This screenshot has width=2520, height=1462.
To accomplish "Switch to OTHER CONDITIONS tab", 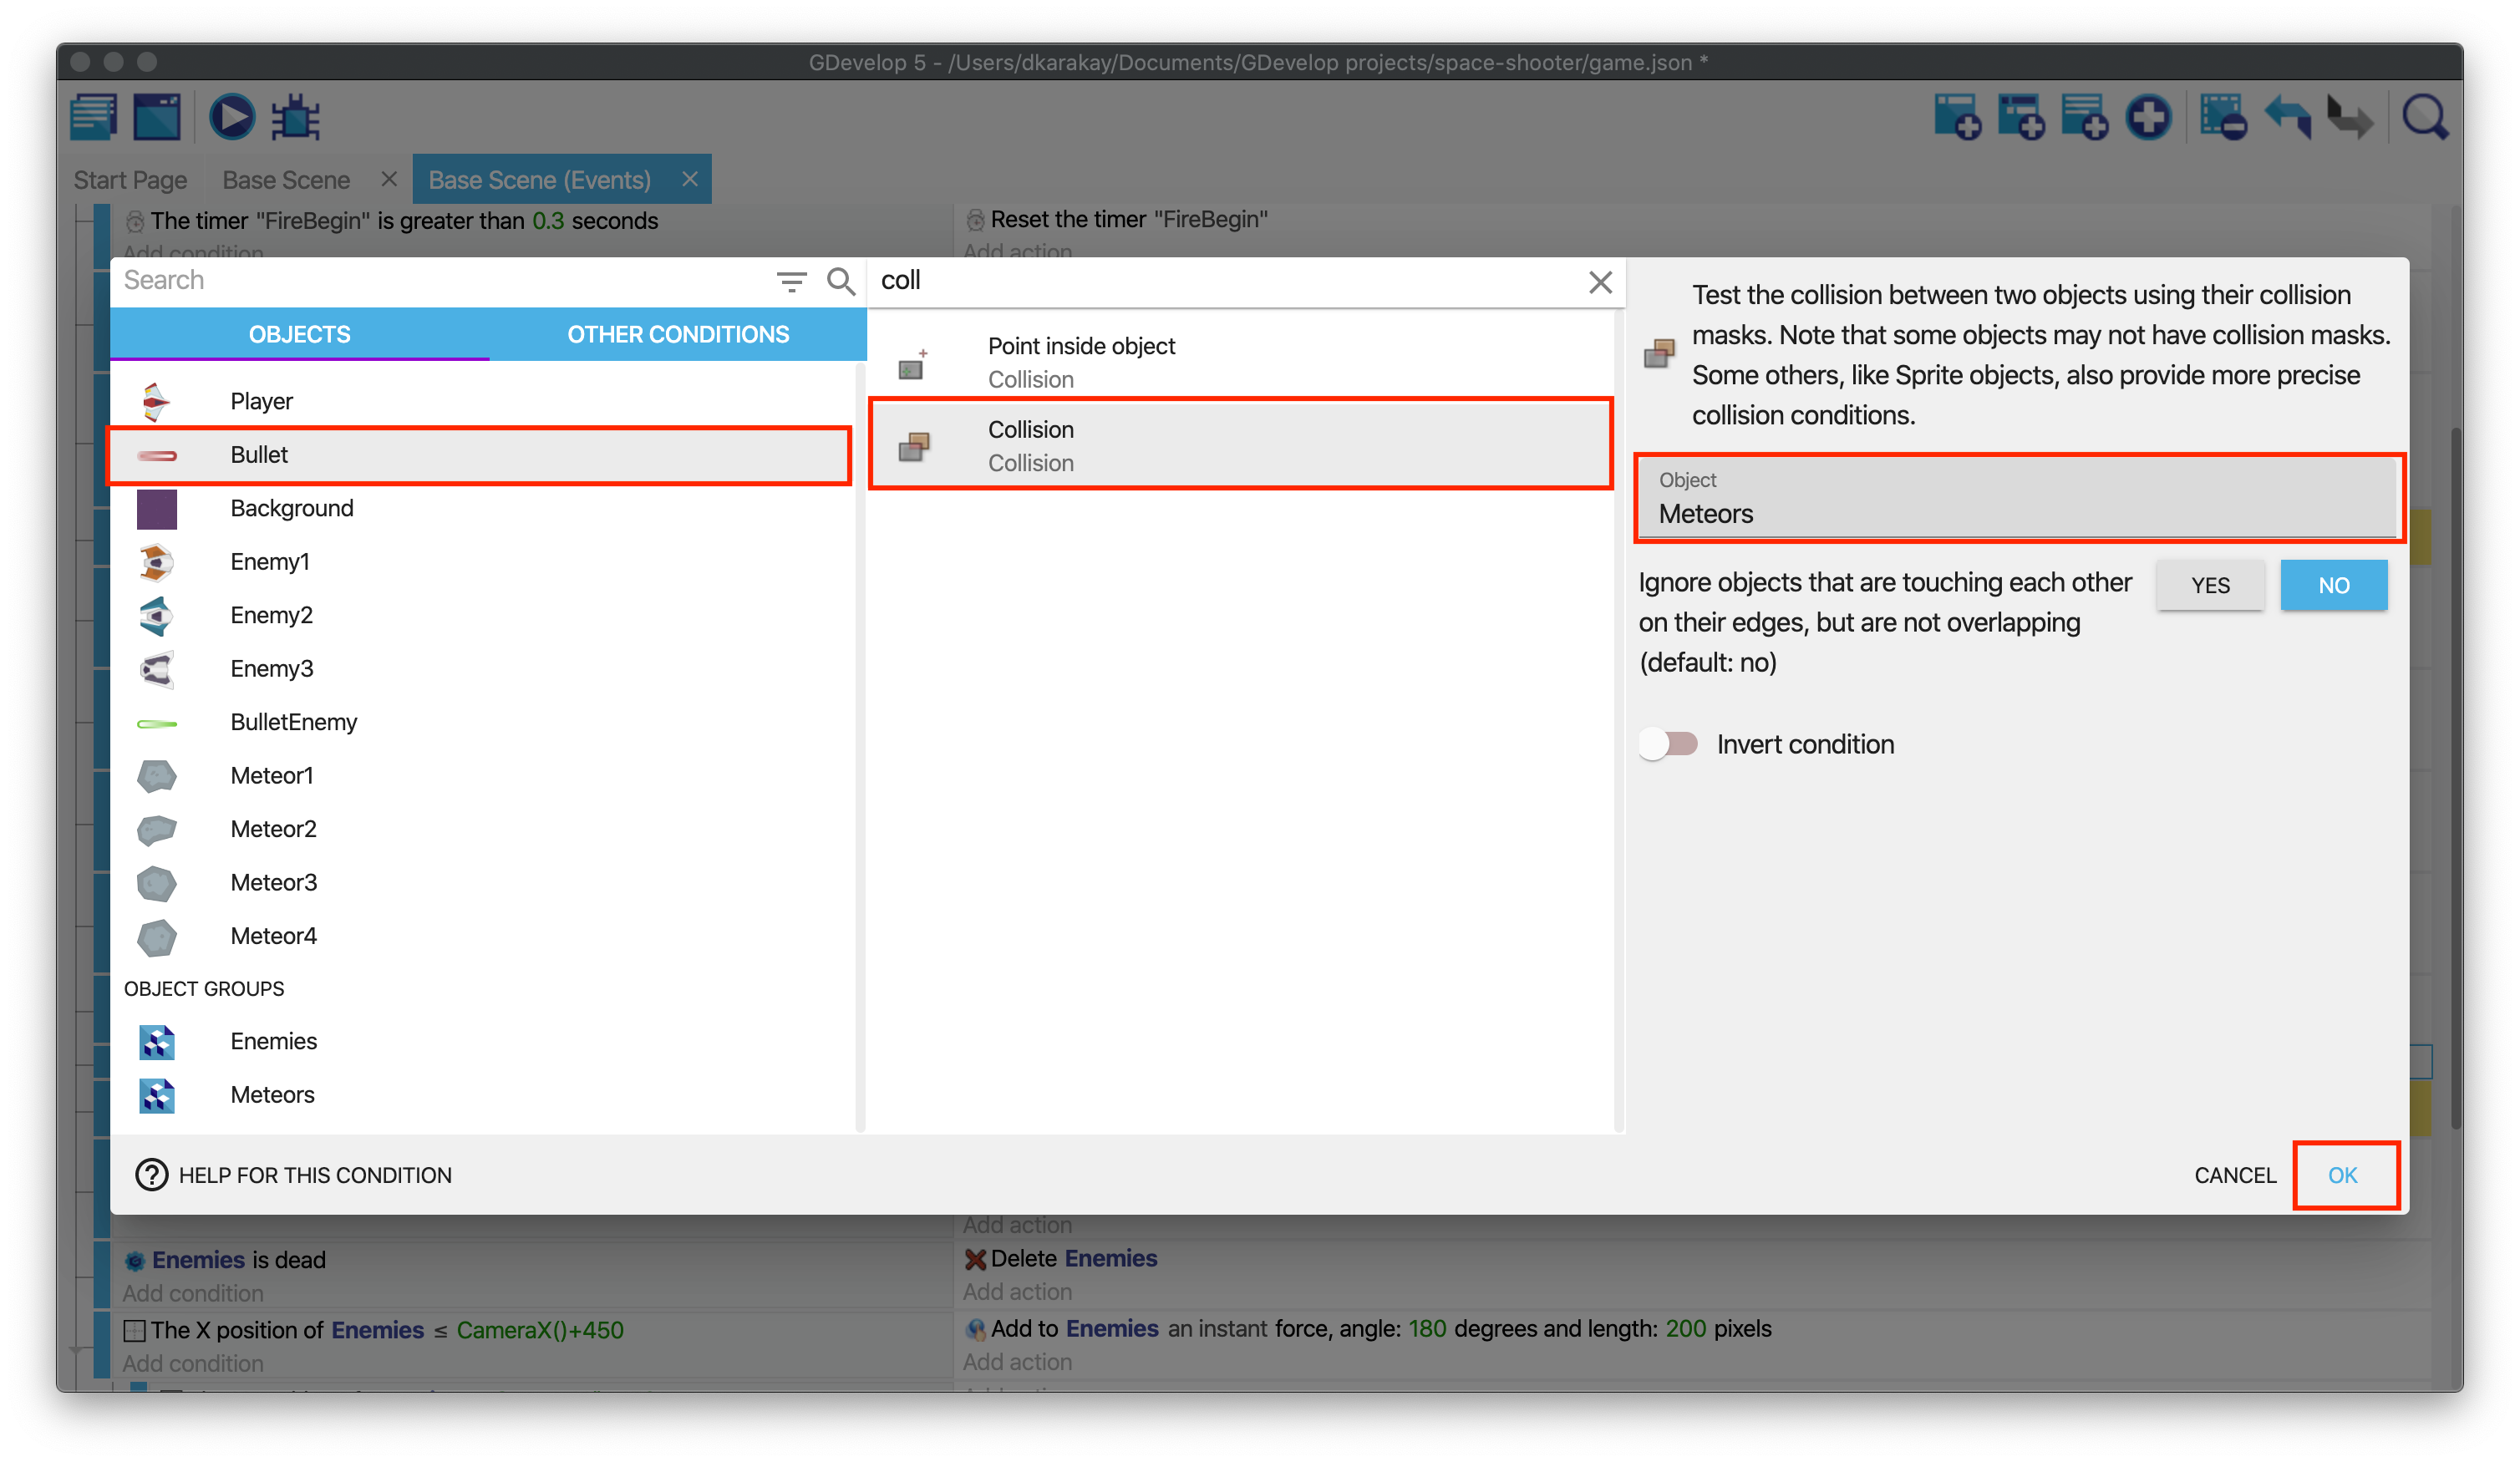I will (x=677, y=334).
